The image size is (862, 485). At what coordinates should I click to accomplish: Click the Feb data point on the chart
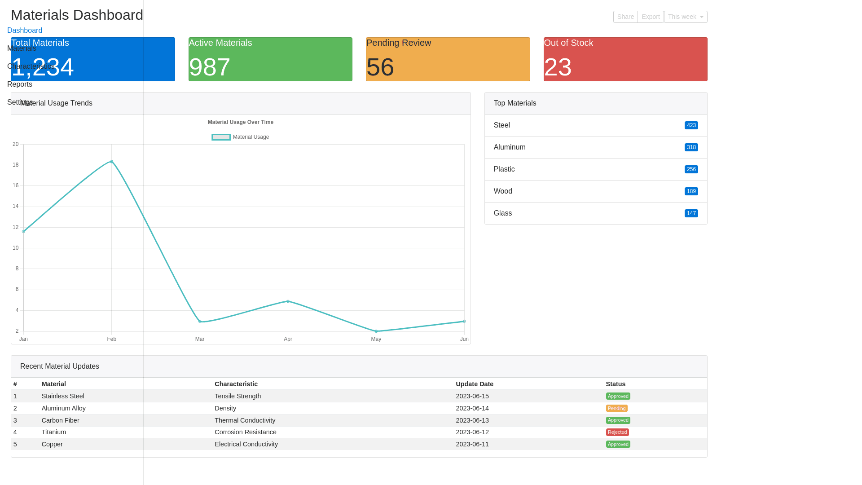112,162
